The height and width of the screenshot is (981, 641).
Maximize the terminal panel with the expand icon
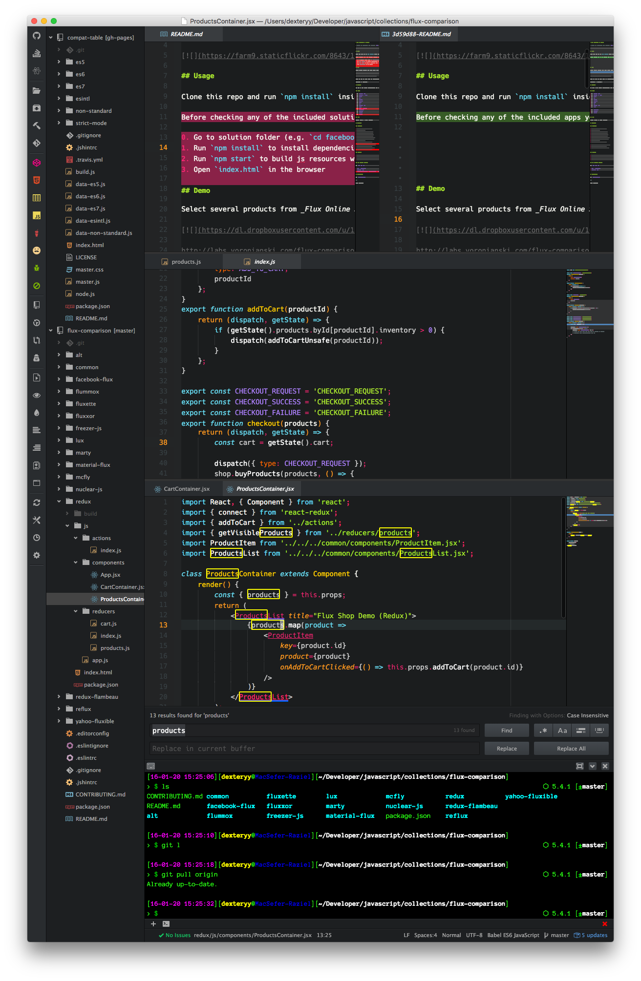(x=580, y=766)
